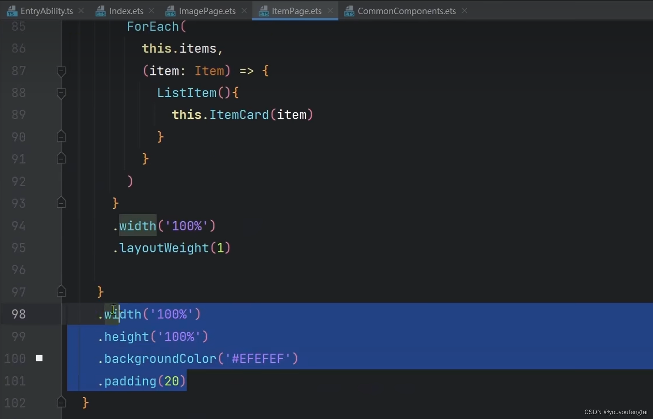Click line number 85 in the gutter
653x419 pixels.
coord(18,27)
